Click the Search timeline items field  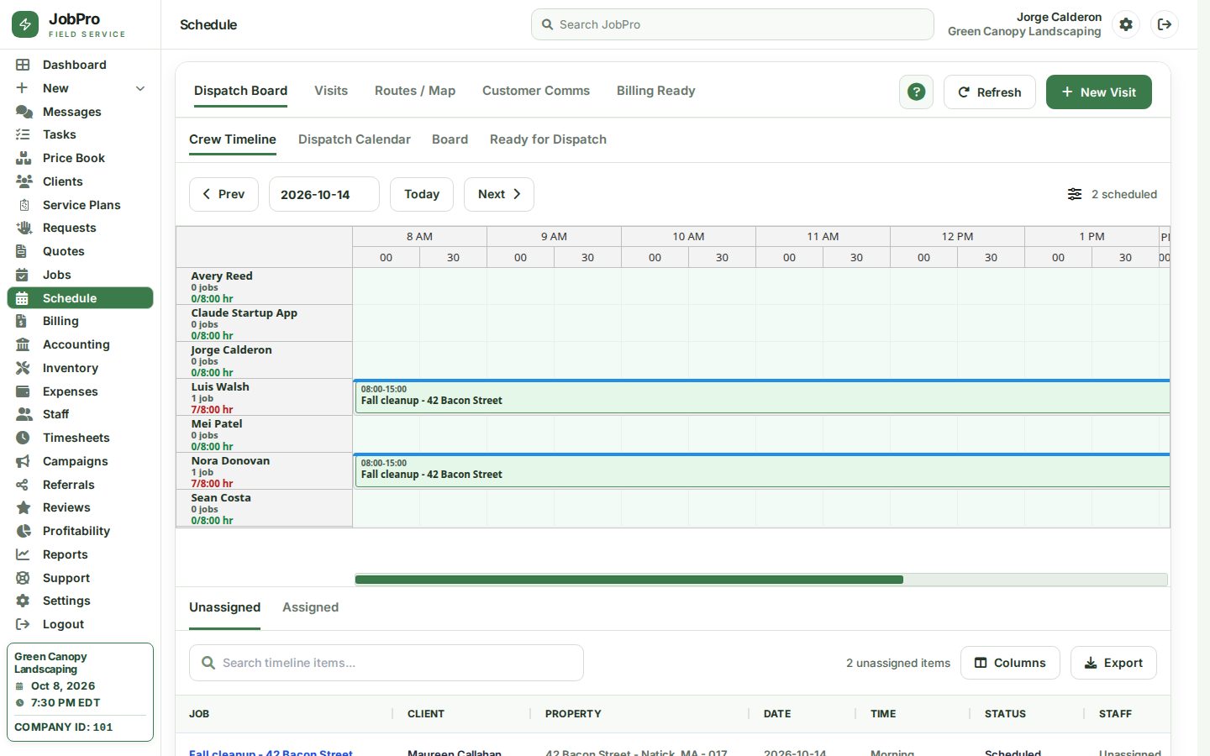point(387,663)
